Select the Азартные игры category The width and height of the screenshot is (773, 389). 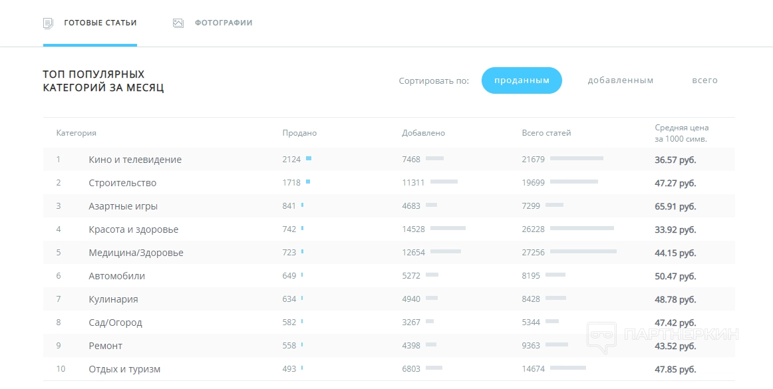[x=123, y=206]
